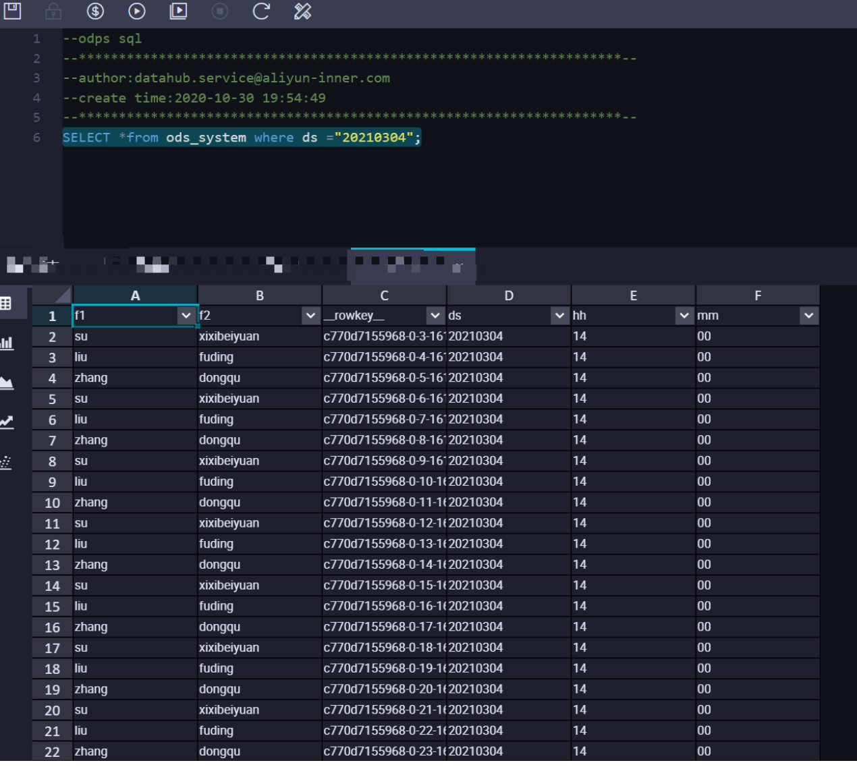Select scatter plot view in sidebar
The image size is (857, 767).
pyautogui.click(x=7, y=463)
